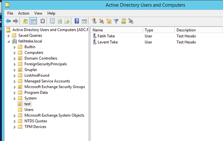Viewport: 223px width, 141px height.
Task: Open the blue question mark Help icon
Action: coord(77,21)
